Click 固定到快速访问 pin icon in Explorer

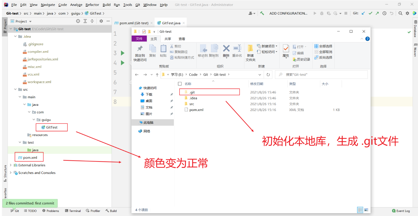[x=140, y=53]
